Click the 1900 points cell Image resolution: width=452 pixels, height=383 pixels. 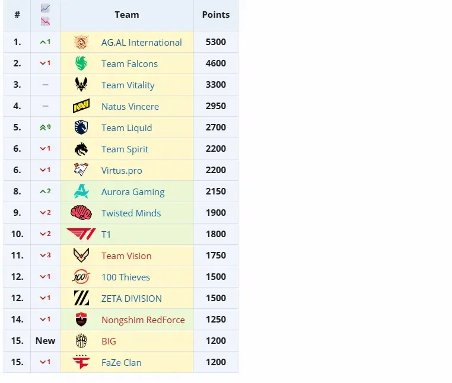click(216, 213)
